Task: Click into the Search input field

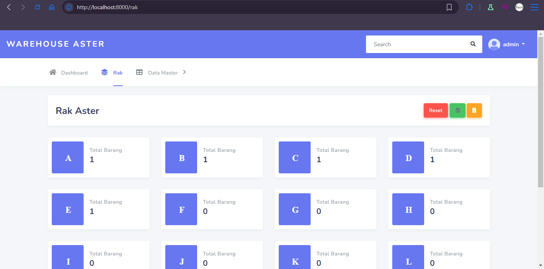Action: click(x=416, y=44)
